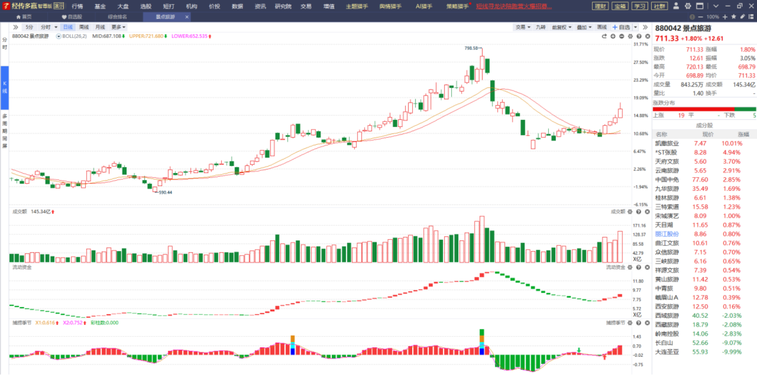Click the 自选 add-to-watchlist button
The image size is (757, 375).
click(621, 27)
